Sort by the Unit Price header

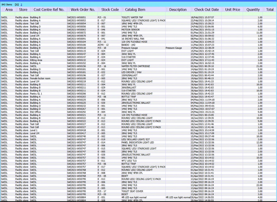[233, 10]
